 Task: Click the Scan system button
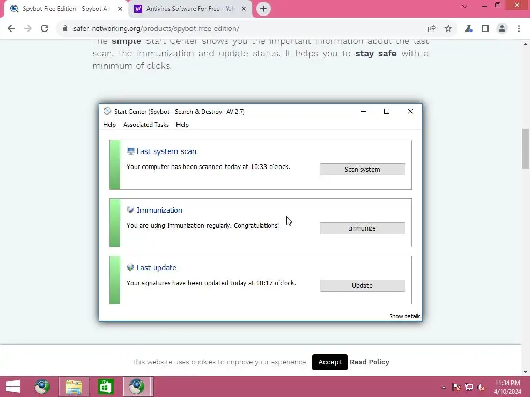pos(362,169)
